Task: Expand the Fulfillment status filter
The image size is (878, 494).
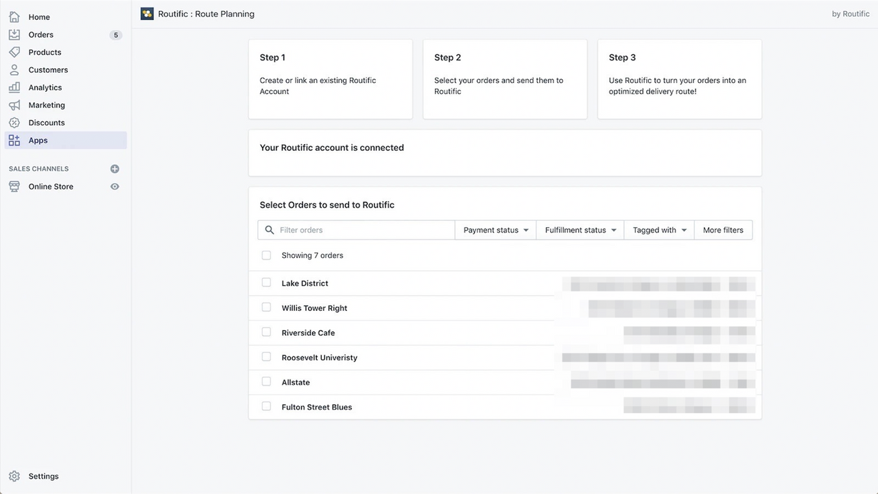Action: 580,230
